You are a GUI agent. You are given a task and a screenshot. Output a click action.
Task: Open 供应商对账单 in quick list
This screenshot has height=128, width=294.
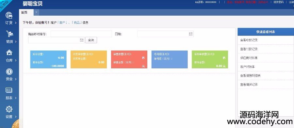[249, 58]
